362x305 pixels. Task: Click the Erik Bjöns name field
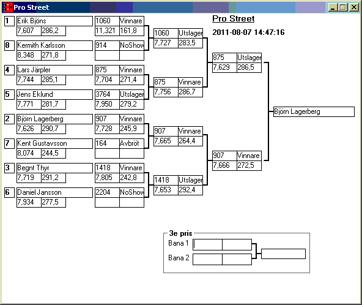54,21
